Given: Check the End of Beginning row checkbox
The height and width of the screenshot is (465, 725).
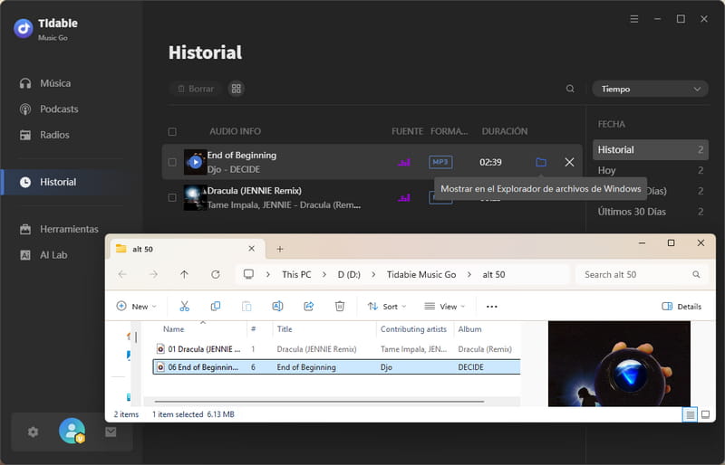Looking at the screenshot, I should coord(172,163).
